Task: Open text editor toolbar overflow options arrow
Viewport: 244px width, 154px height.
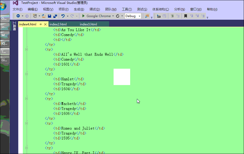Action: [207, 17]
